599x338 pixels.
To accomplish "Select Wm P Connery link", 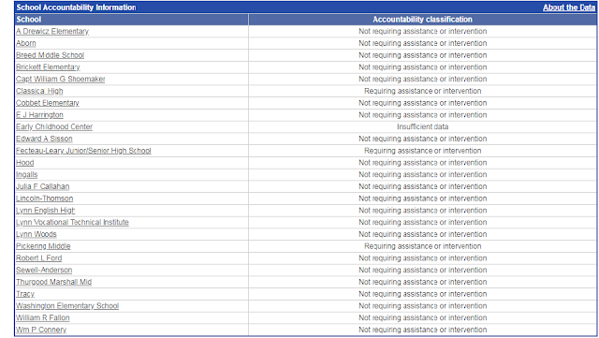I will tap(41, 330).
